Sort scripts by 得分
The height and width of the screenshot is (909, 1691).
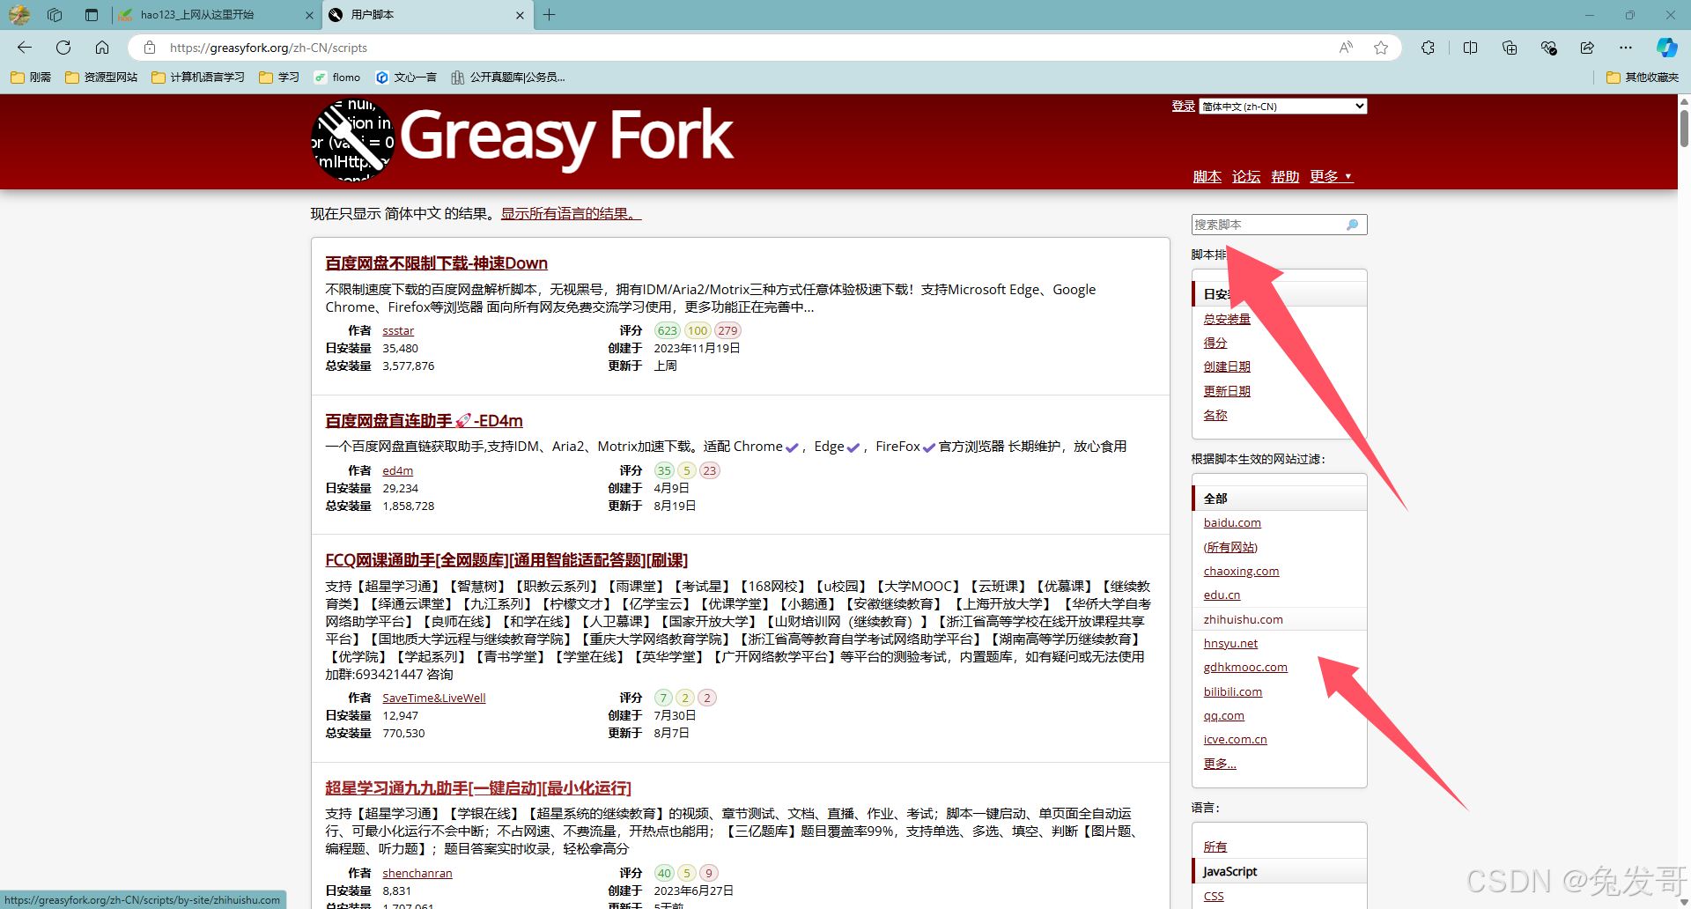[x=1215, y=343]
